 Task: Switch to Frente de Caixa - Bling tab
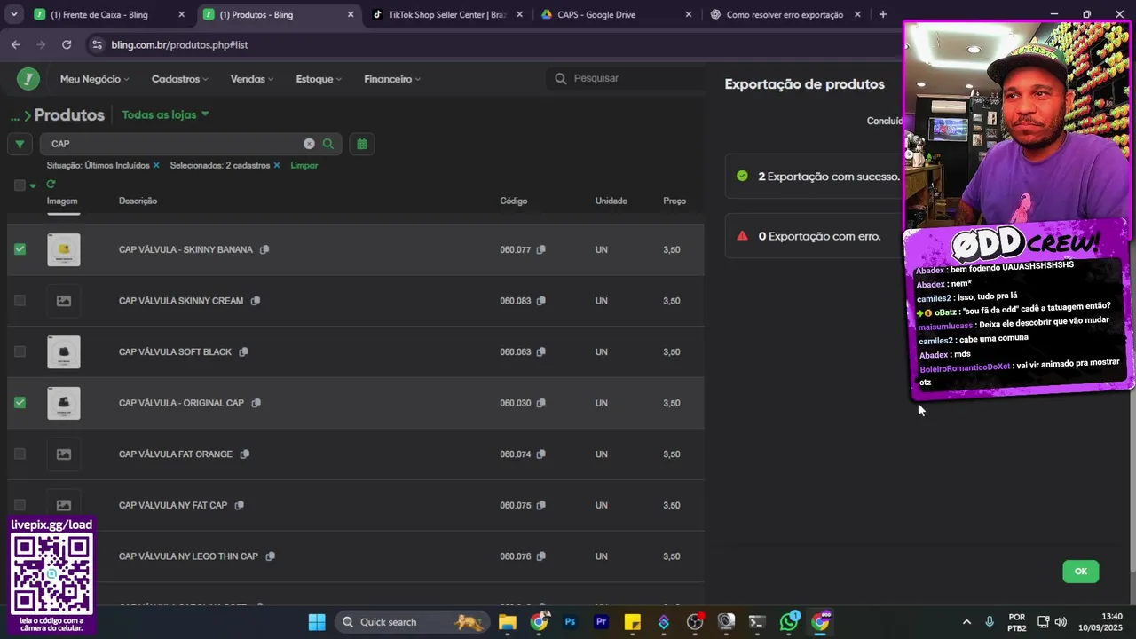pyautogui.click(x=108, y=14)
